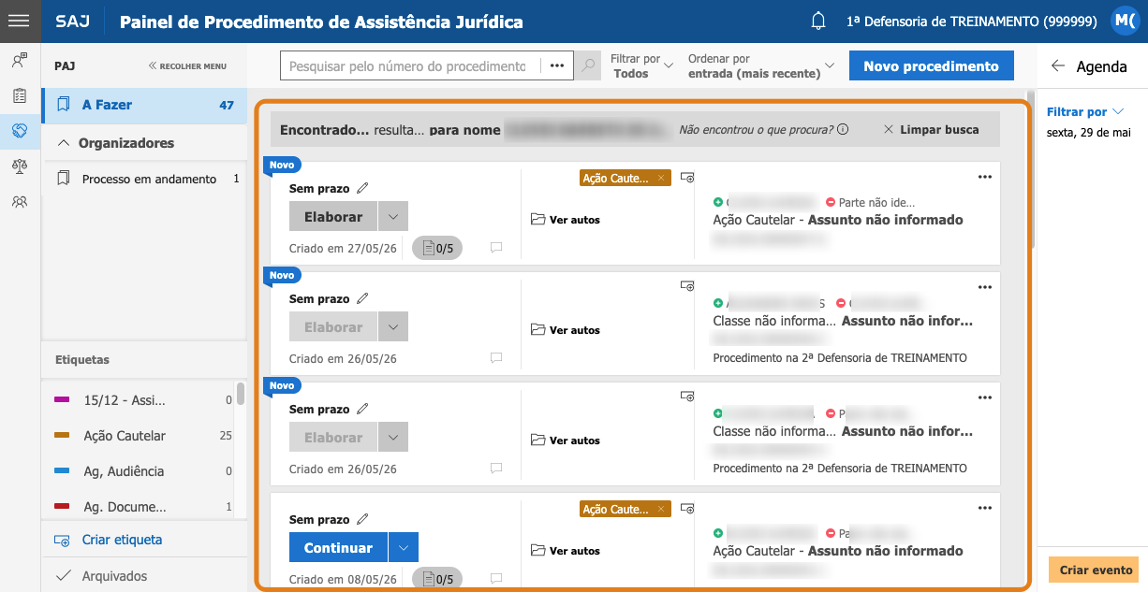The width and height of the screenshot is (1148, 592).
Task: Focus the procedure number search field
Action: click(x=408, y=66)
